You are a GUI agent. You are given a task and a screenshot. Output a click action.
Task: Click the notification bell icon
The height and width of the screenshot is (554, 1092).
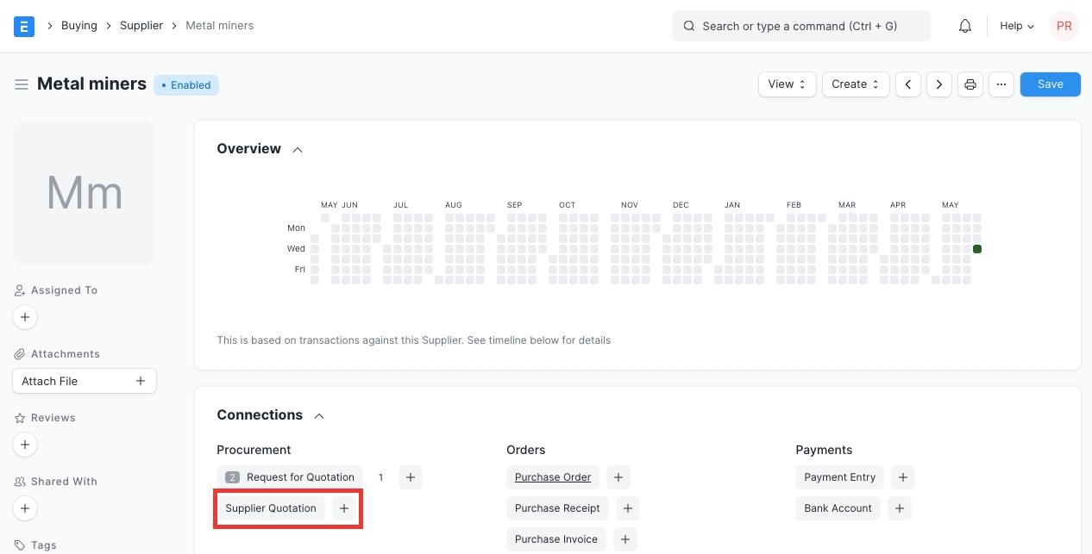pos(965,26)
